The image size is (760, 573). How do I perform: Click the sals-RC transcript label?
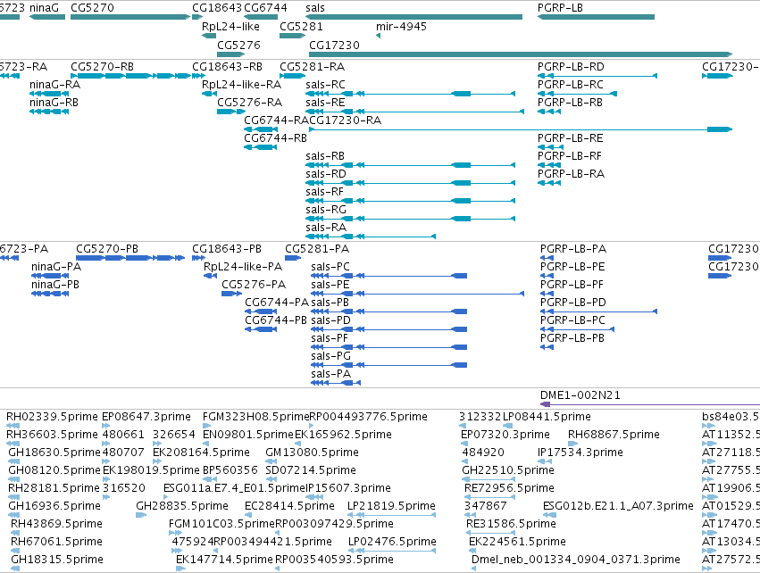[325, 84]
